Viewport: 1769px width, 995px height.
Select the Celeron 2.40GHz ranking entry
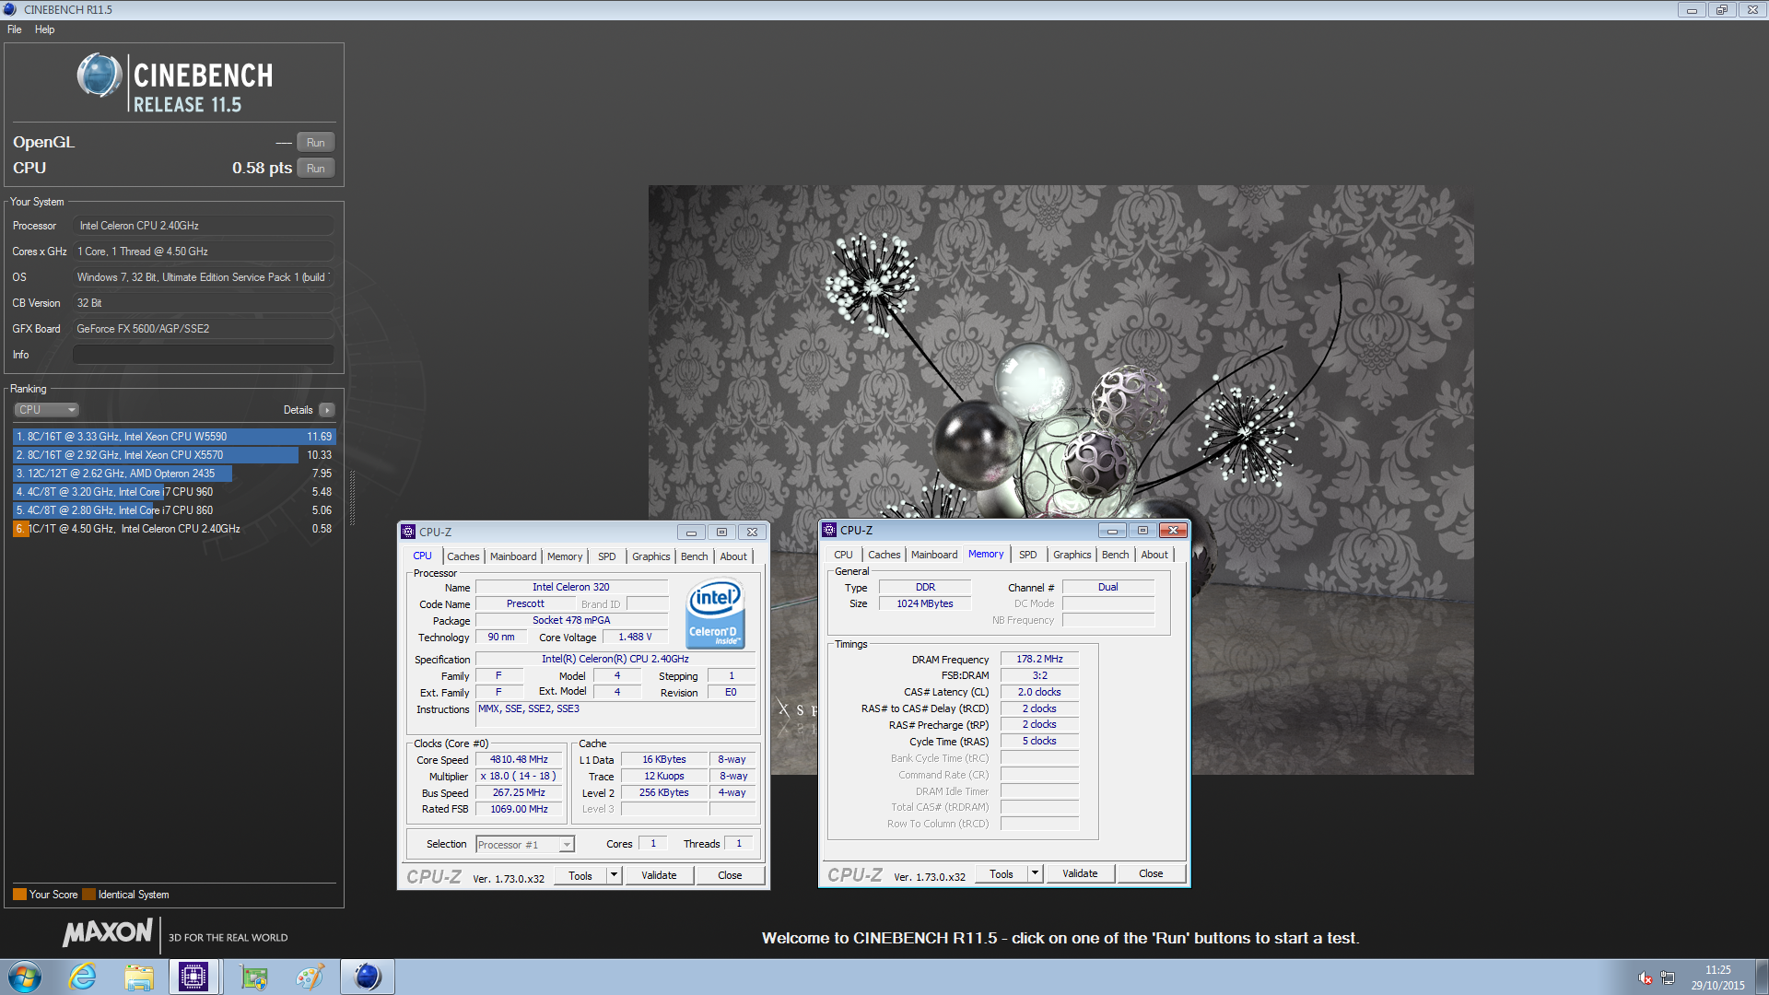coord(174,529)
